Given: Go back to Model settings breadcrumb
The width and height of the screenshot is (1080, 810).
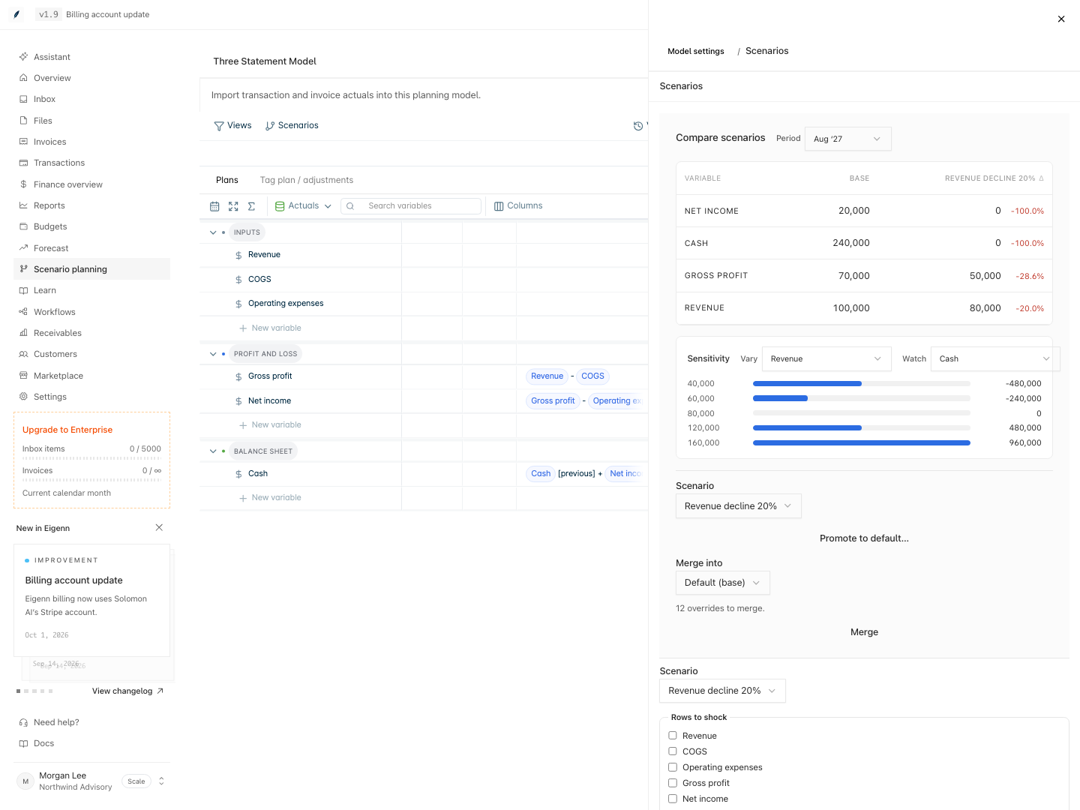Looking at the screenshot, I should tap(696, 52).
